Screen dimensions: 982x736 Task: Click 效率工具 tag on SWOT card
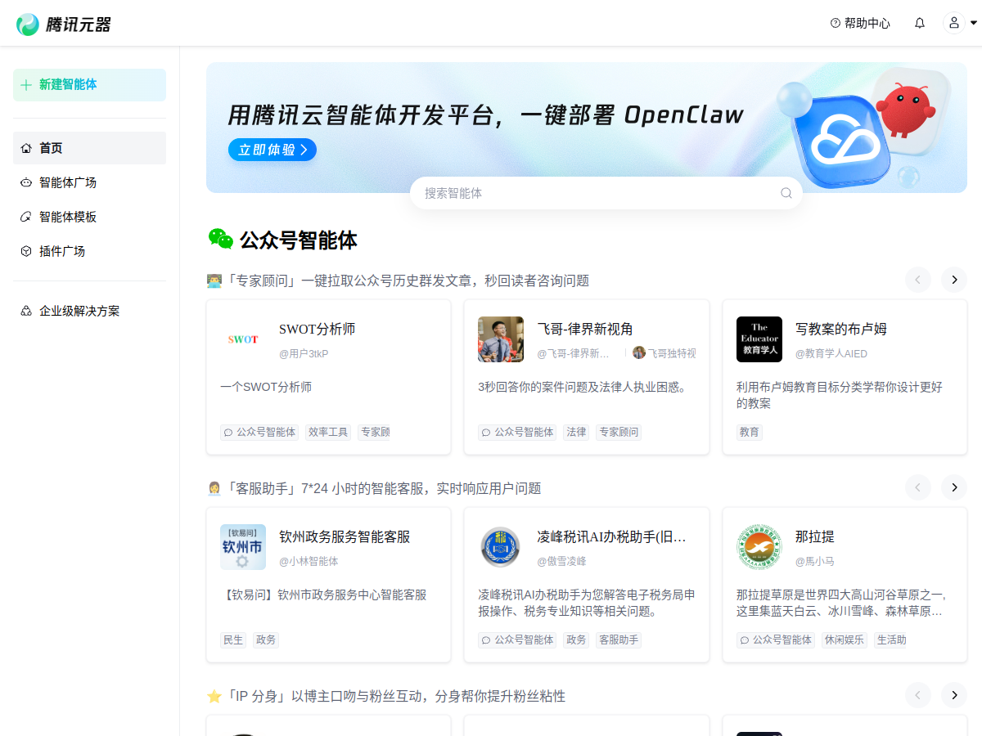tap(328, 432)
